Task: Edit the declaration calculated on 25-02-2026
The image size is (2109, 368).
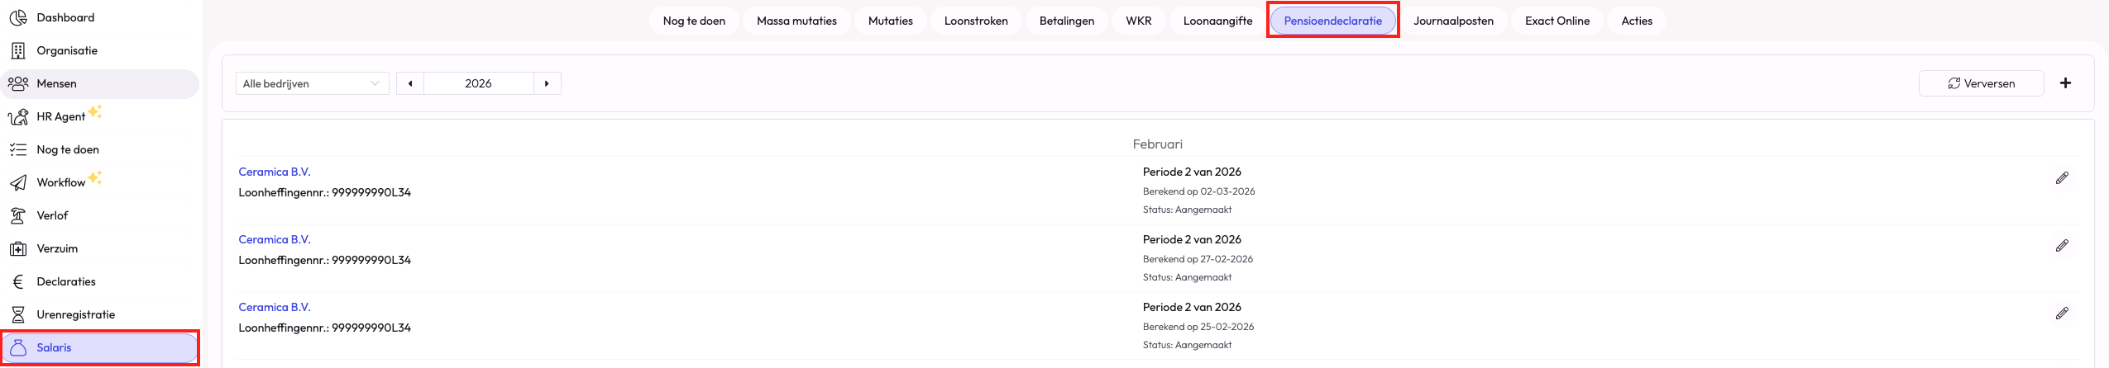Action: [2061, 314]
